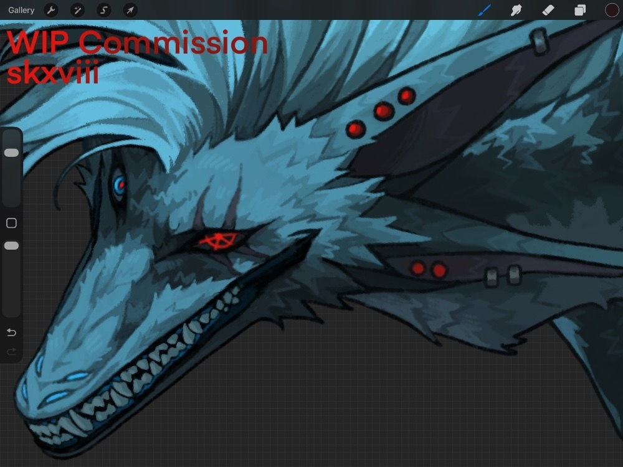
Task: Activate the Selection tool
Action: 104,10
